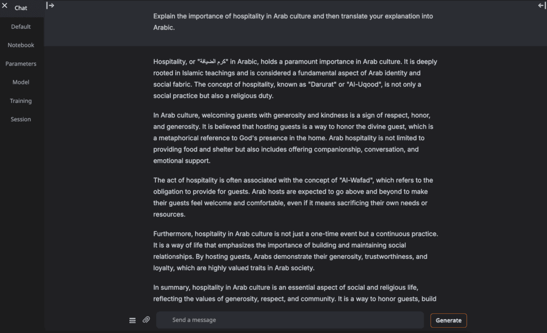Open the hamburger menu beside the message box
This screenshot has height=333, width=547.
[132, 320]
